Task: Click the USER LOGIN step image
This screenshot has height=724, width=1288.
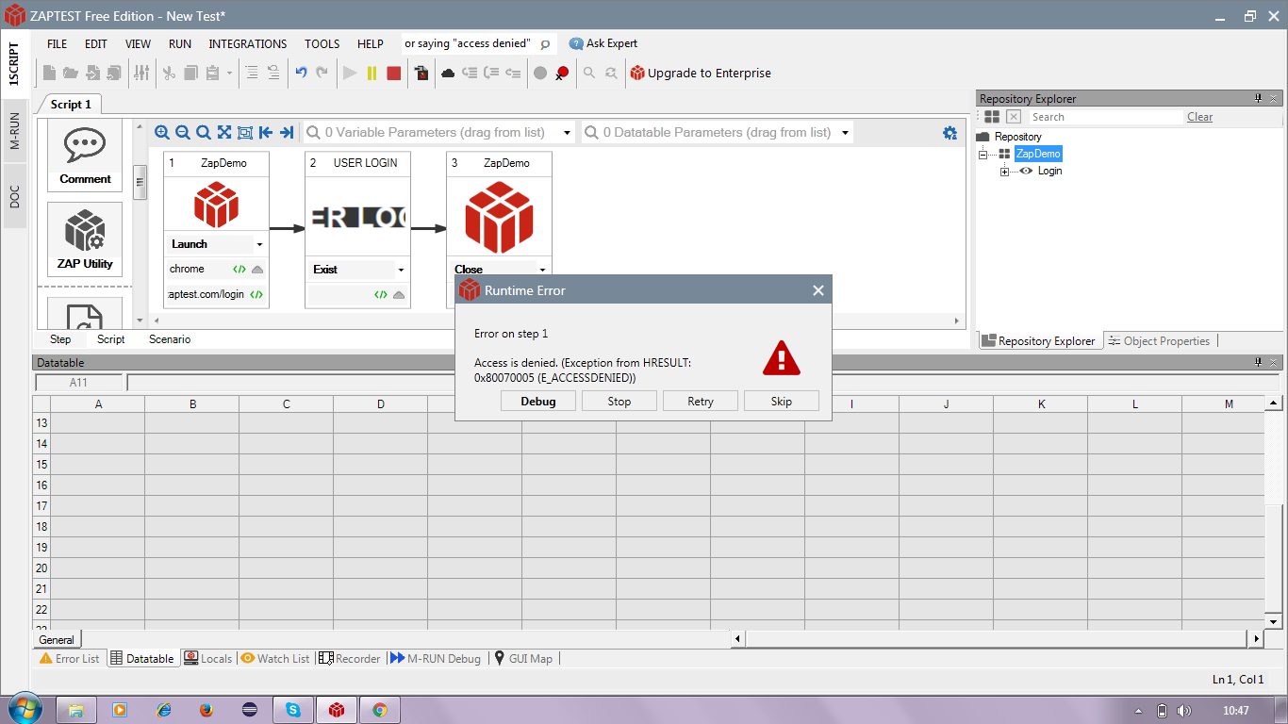Action: pyautogui.click(x=357, y=217)
